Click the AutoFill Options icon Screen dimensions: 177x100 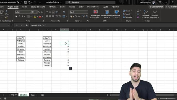[x=71, y=68]
